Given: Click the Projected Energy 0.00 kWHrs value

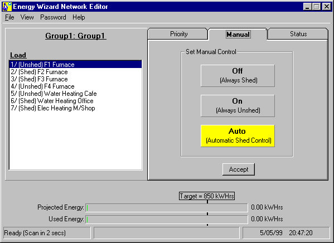Looking at the screenshot, I should (267, 207).
